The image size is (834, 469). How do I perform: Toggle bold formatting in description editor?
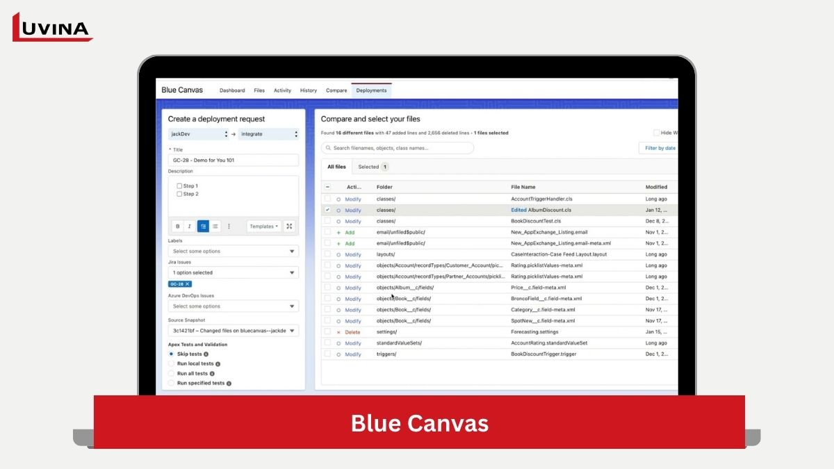point(177,227)
